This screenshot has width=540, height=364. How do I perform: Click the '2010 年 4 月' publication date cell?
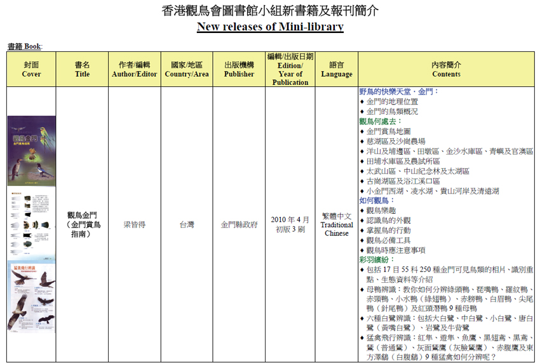tap(290, 220)
